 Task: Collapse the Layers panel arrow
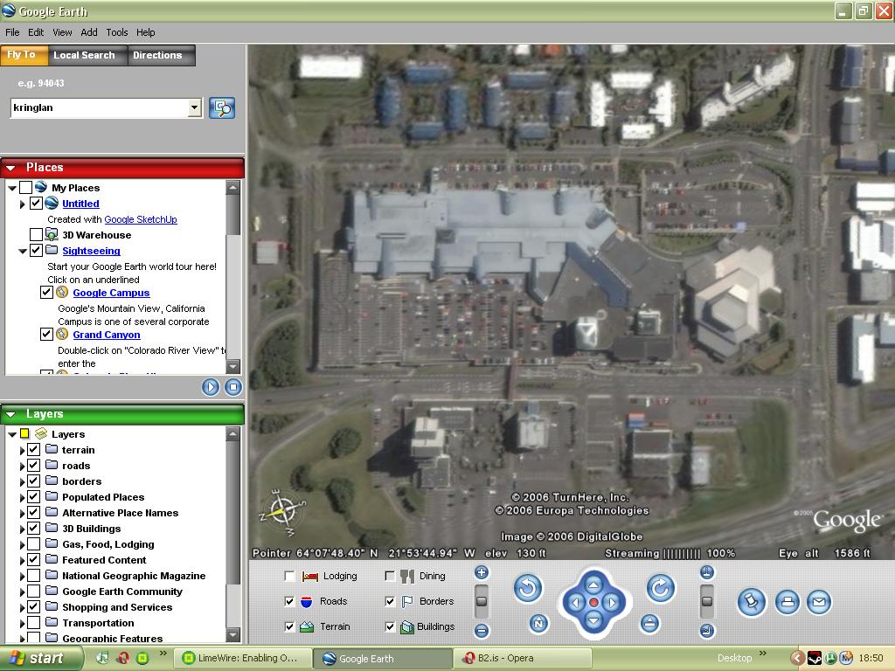tap(10, 414)
